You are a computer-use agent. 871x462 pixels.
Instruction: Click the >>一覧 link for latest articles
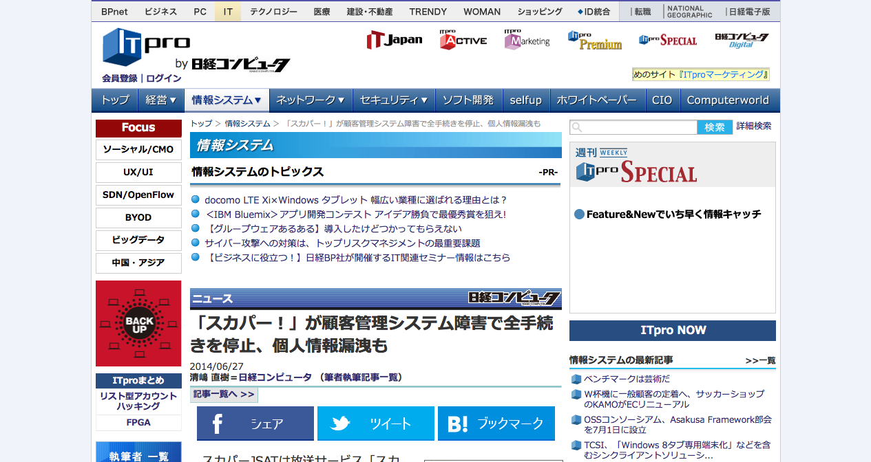pos(760,360)
